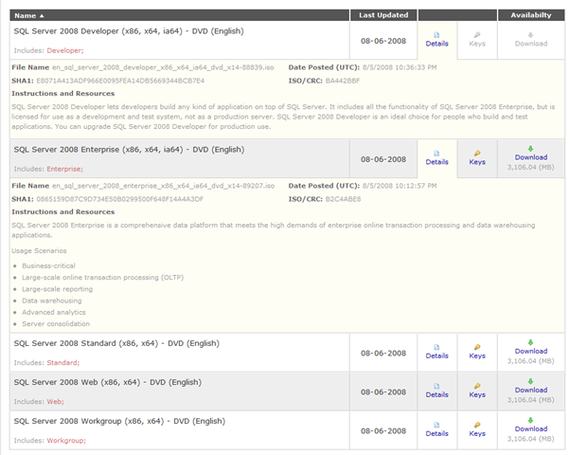The height and width of the screenshot is (455, 570).
Task: Open Keys link for Enterprise edition
Action: click(x=477, y=162)
